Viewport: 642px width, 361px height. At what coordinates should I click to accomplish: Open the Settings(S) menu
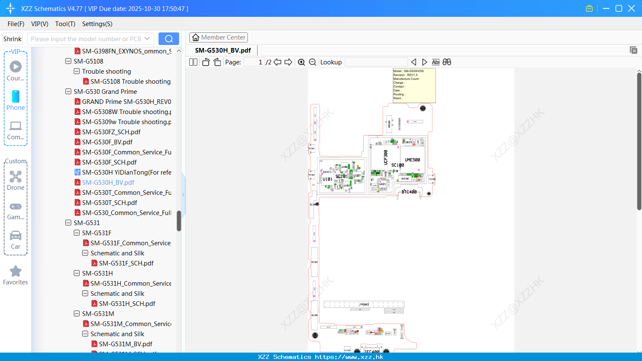(97, 24)
